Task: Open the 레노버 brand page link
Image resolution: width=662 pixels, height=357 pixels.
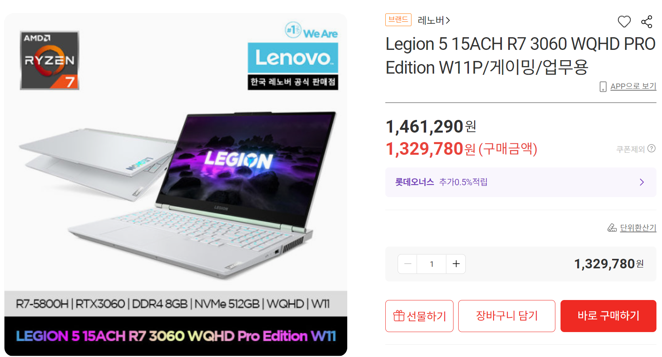Action: (434, 20)
